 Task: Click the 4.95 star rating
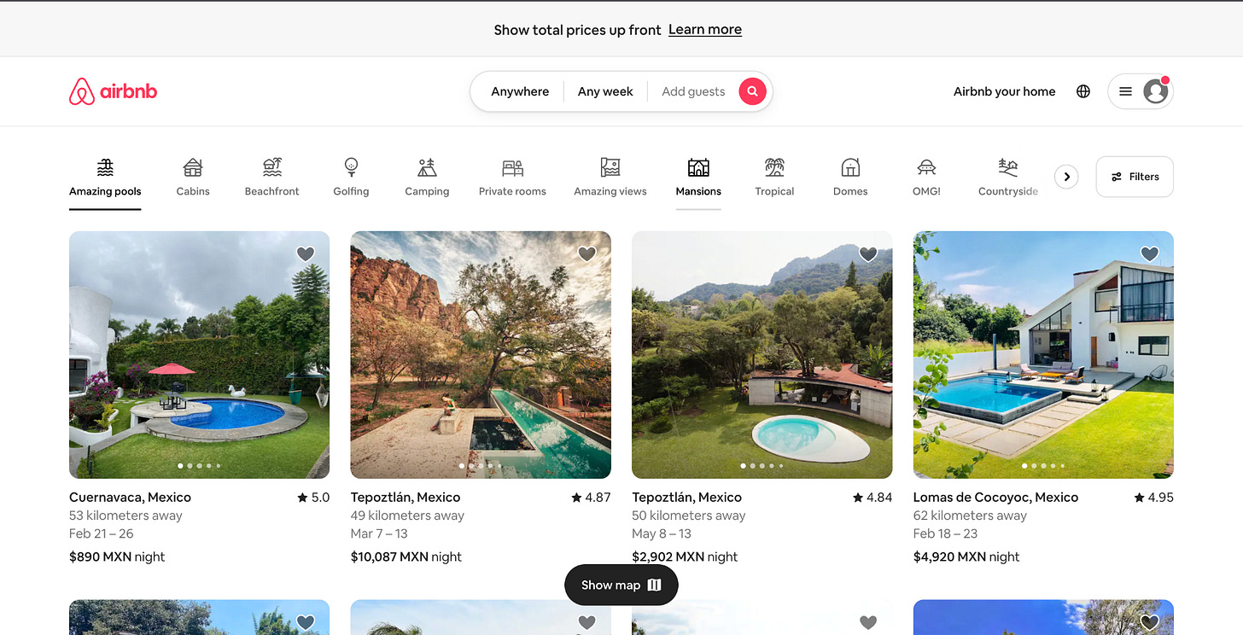click(x=1153, y=498)
